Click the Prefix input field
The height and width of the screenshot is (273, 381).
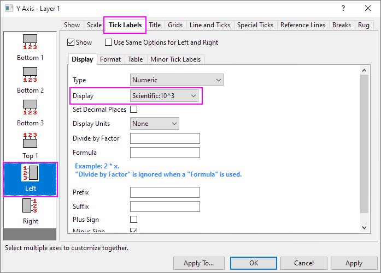165,192
